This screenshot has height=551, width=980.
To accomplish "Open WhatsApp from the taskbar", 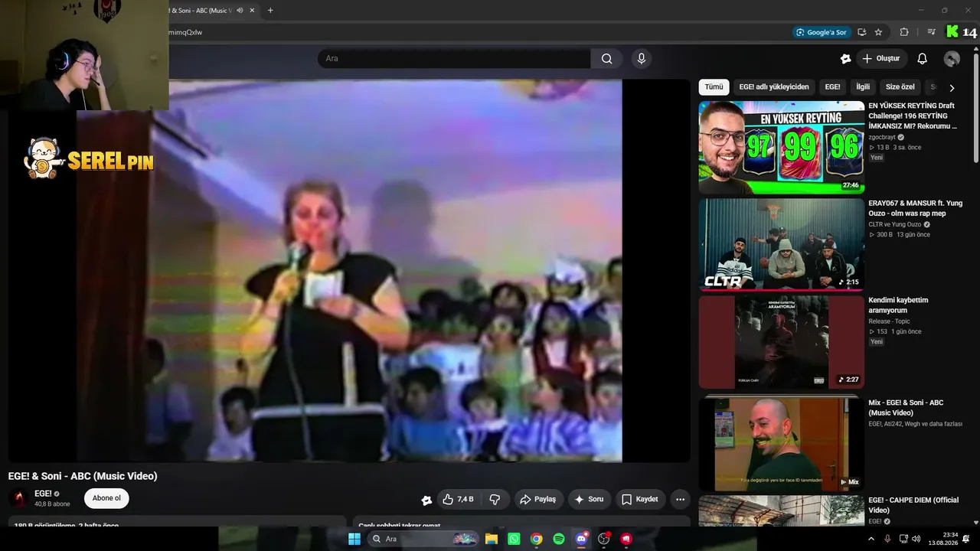I will coord(514,539).
